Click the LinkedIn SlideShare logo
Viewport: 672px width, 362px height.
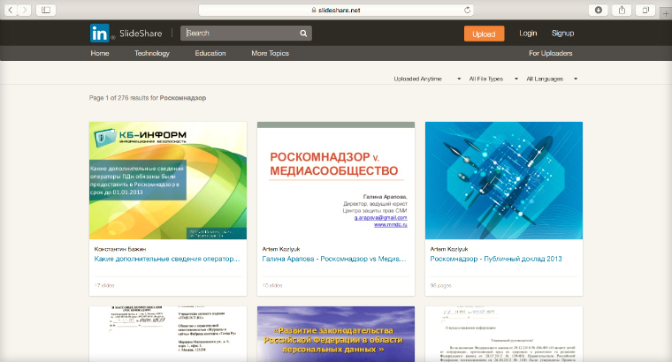click(128, 34)
